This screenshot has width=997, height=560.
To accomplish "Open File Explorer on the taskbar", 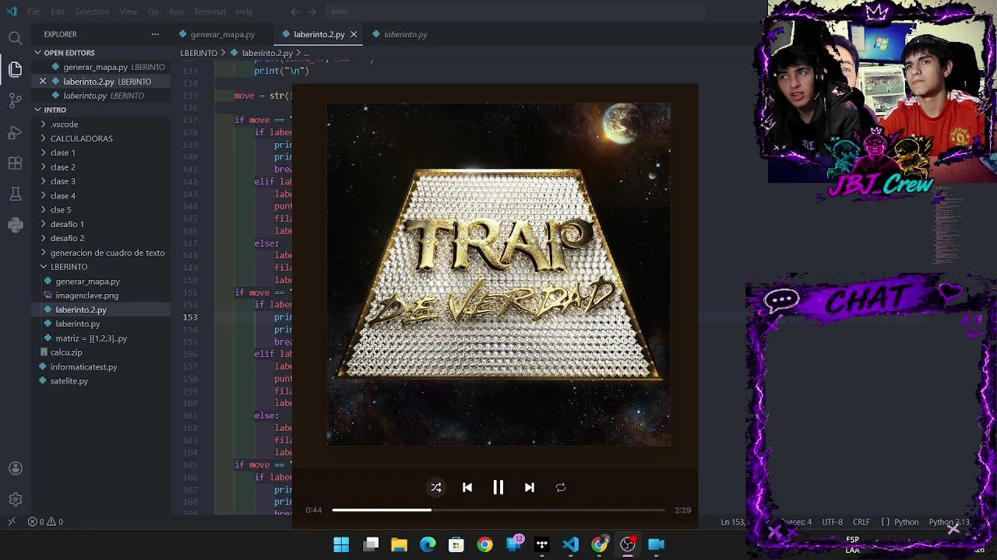I will coord(400,544).
